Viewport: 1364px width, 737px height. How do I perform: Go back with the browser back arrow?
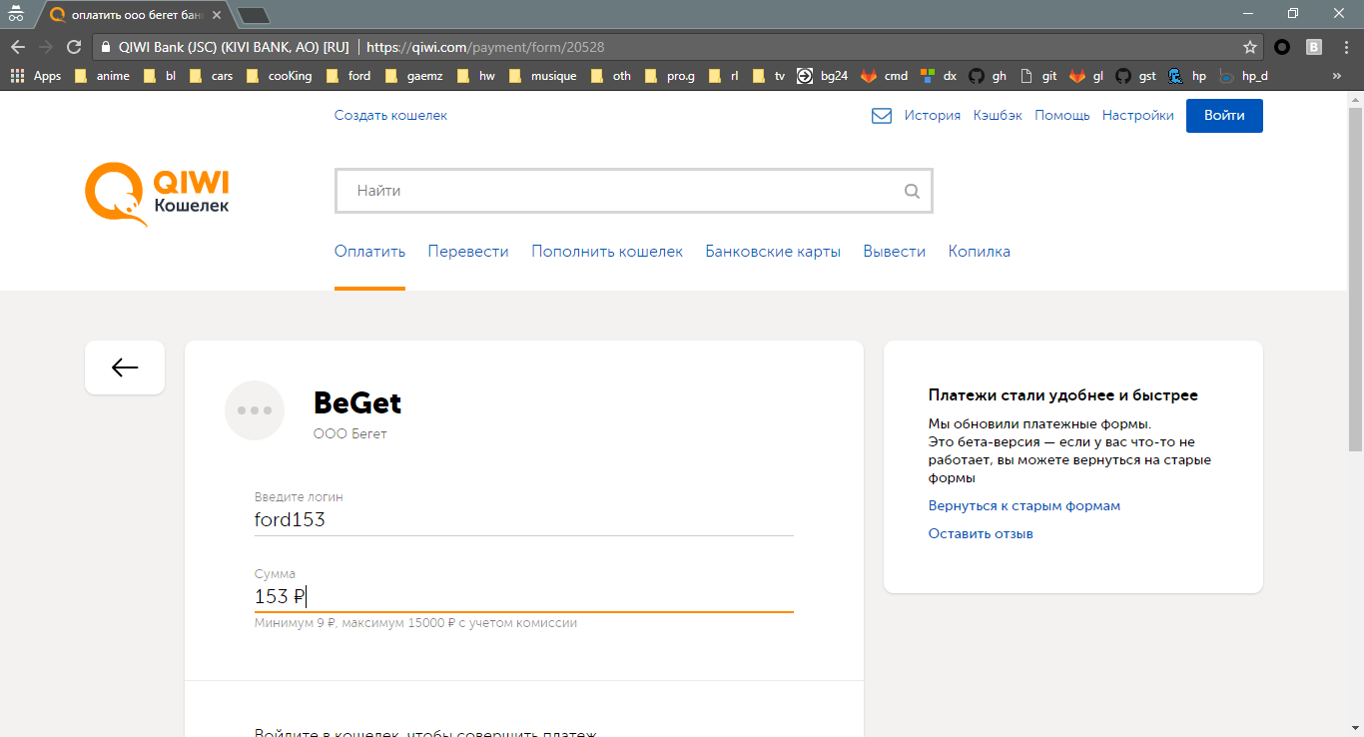(18, 47)
